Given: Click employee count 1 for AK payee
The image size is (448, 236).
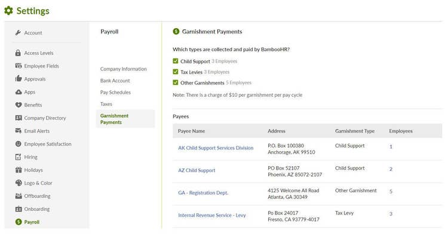Looking at the screenshot, I should (x=391, y=146).
